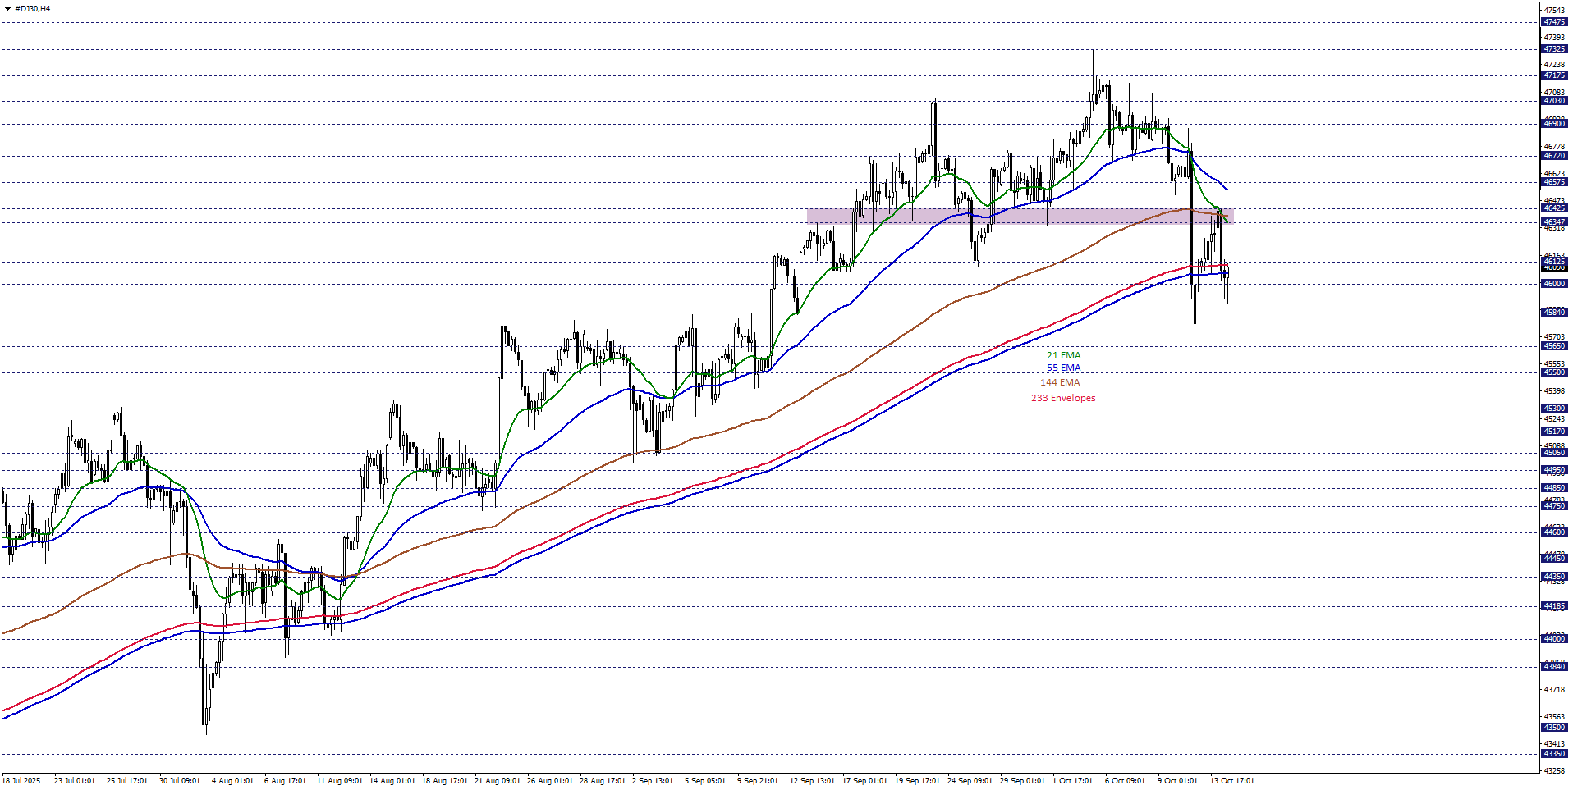Click the 45050 price level tag
Image resolution: width=1573 pixels, height=790 pixels.
[x=1554, y=453]
